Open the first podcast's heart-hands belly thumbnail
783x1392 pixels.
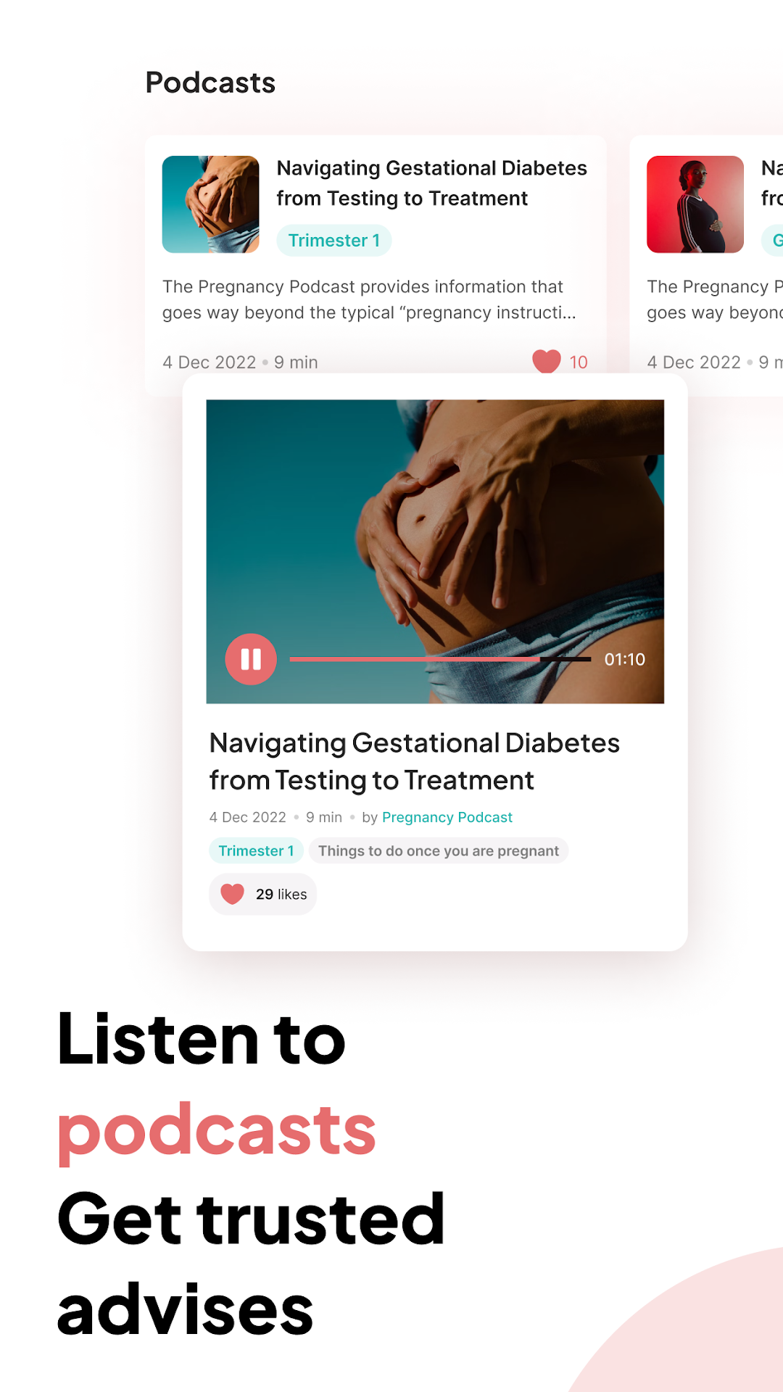(211, 204)
